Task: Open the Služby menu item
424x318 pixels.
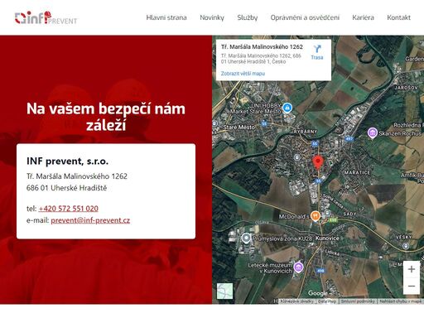Action: pyautogui.click(x=248, y=17)
